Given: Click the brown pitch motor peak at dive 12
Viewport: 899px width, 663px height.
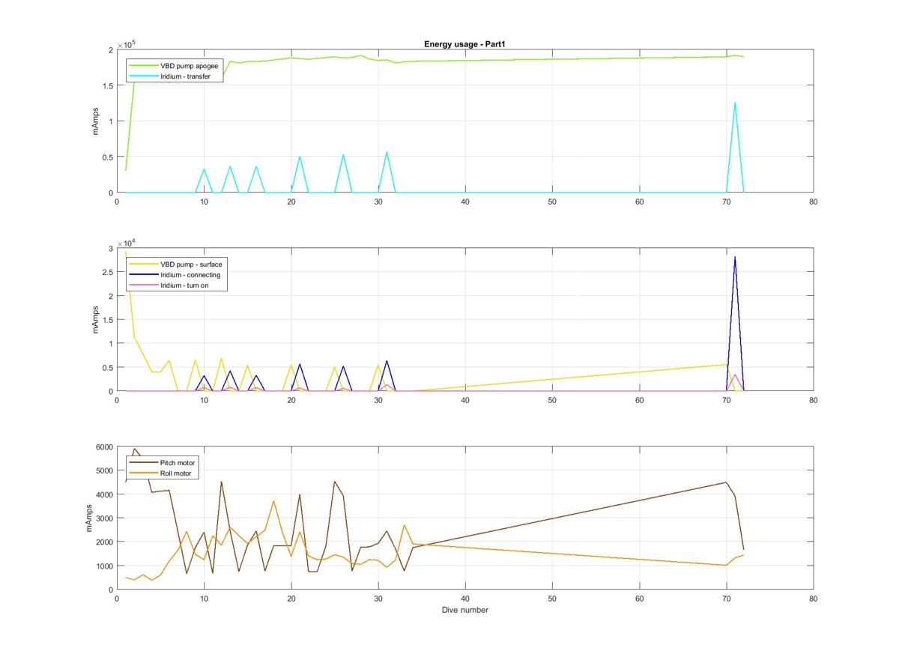Looking at the screenshot, I should [x=222, y=482].
